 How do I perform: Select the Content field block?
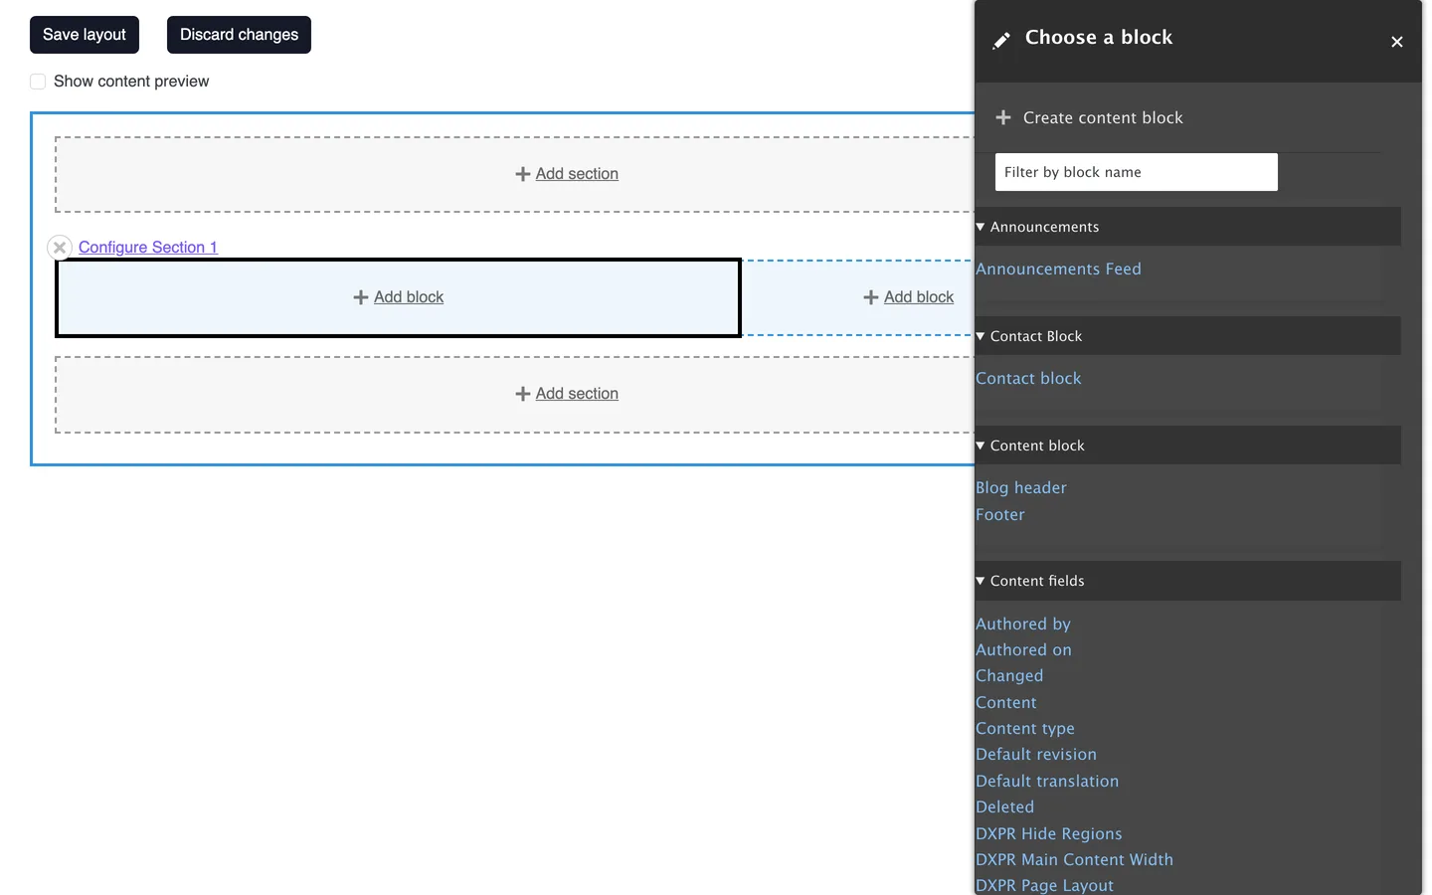click(1006, 702)
